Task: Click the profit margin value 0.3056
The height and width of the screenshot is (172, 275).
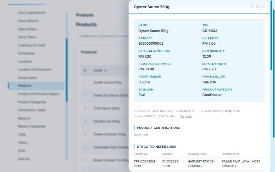Action: [144, 82]
